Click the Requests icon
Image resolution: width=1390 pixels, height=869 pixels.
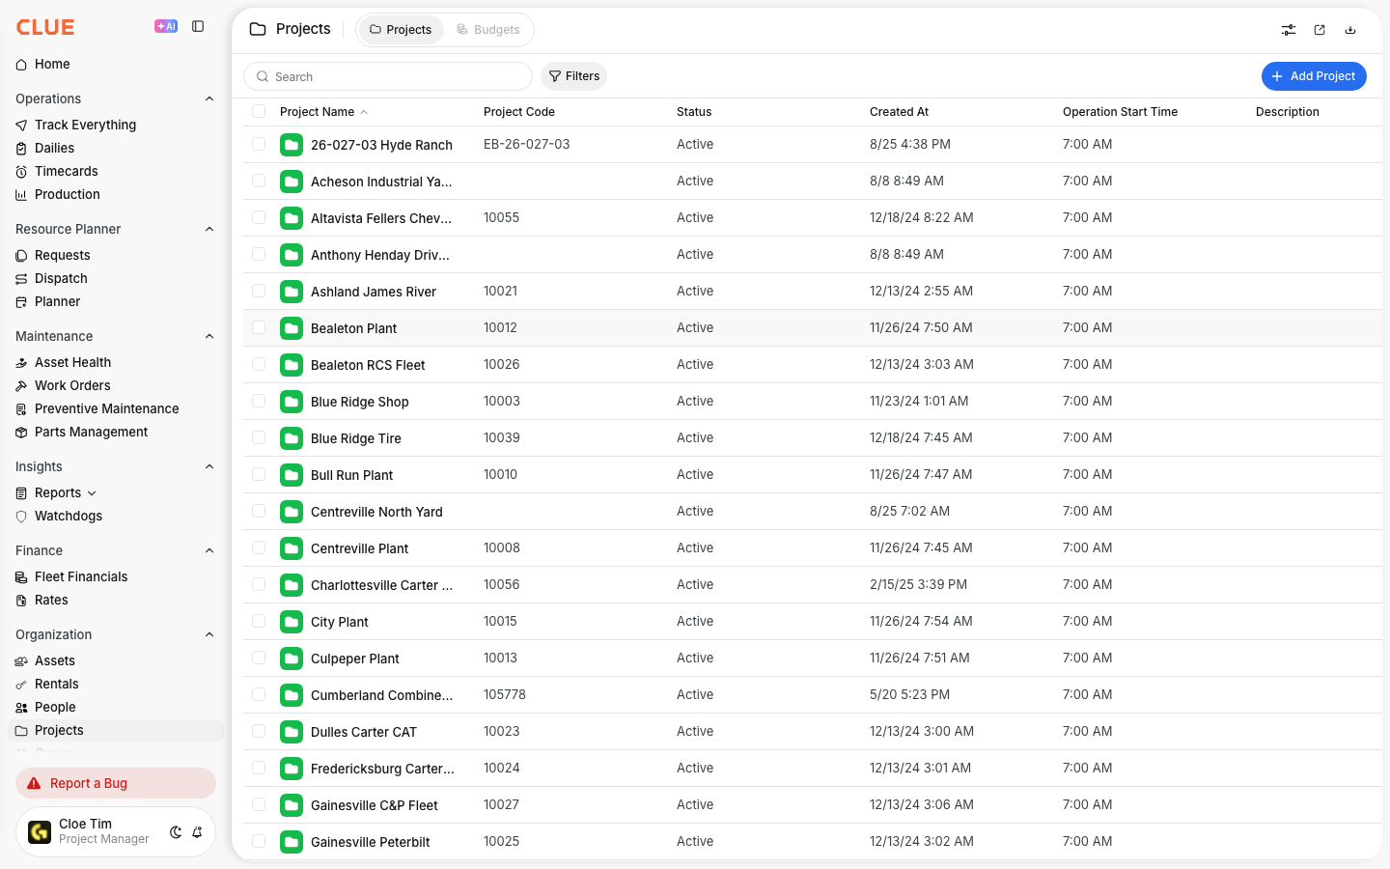pyautogui.click(x=21, y=256)
